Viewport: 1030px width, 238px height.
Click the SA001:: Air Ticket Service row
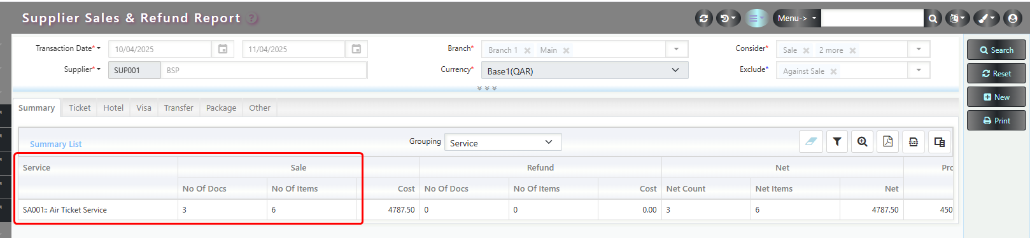click(485, 210)
